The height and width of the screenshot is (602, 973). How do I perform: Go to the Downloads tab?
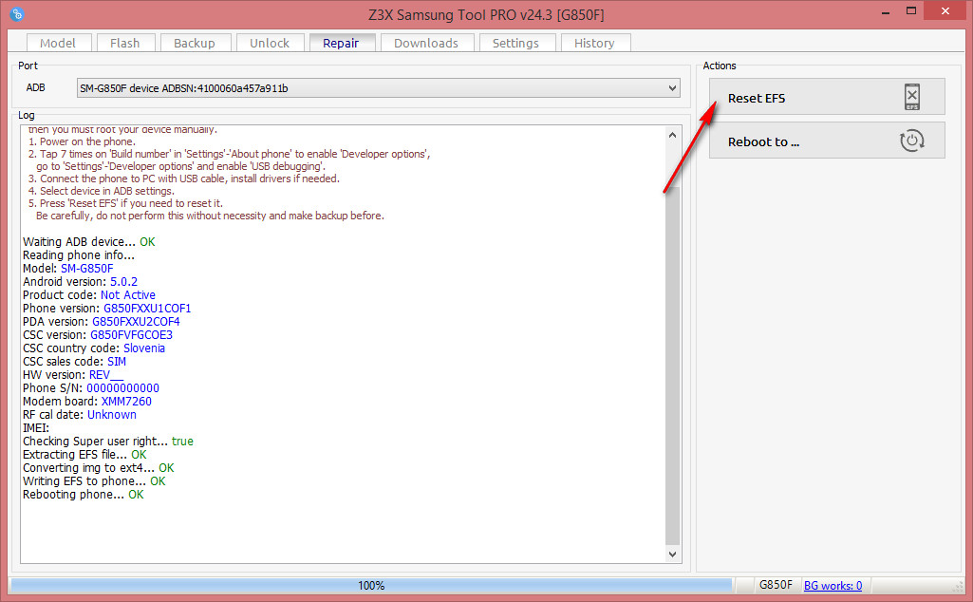pyautogui.click(x=426, y=43)
